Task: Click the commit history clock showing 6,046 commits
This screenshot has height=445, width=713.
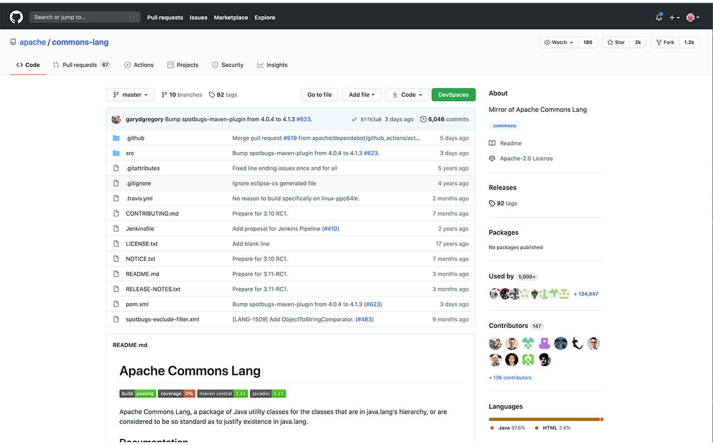Action: (423, 118)
